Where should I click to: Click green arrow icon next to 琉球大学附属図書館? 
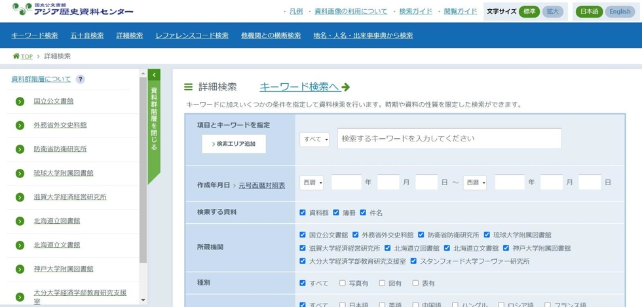pyautogui.click(x=20, y=173)
